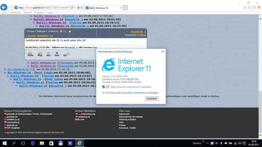Open the Action Center notification icon
The height and width of the screenshot is (147, 262).
tap(244, 143)
